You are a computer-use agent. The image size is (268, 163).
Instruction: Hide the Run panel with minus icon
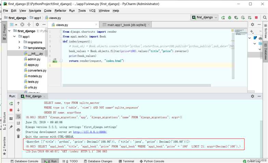pos(259,96)
